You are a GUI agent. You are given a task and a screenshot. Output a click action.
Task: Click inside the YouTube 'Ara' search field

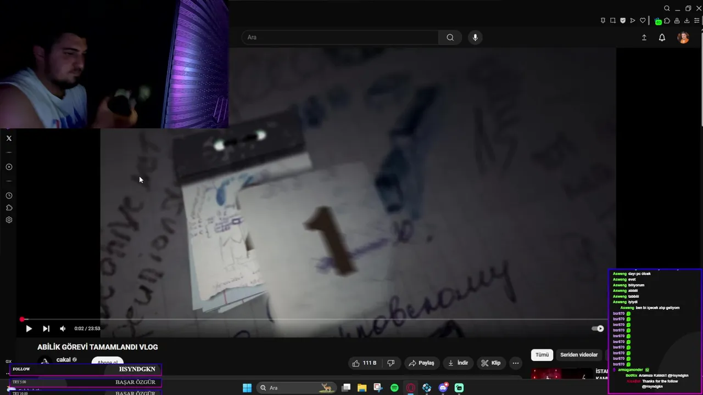click(340, 37)
